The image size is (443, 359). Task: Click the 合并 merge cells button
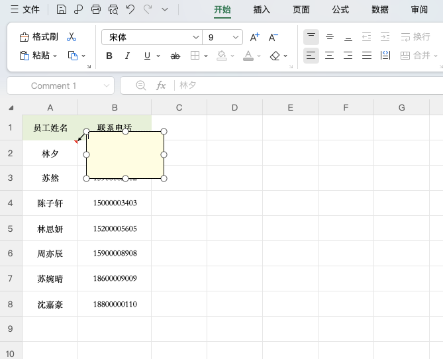pos(416,56)
